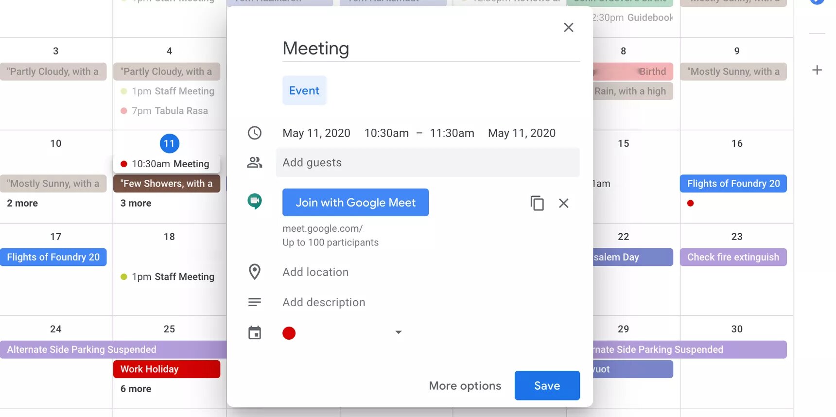The height and width of the screenshot is (417, 836).
Task: Click the red calendar color circle
Action: tap(289, 333)
